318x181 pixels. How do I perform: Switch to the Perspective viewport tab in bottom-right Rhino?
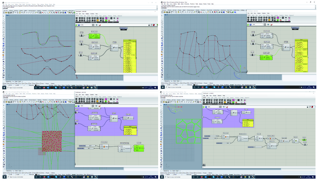click(x=167, y=170)
